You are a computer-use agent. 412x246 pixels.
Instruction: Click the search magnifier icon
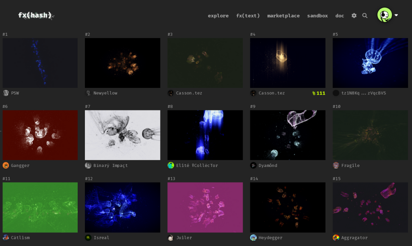point(365,16)
